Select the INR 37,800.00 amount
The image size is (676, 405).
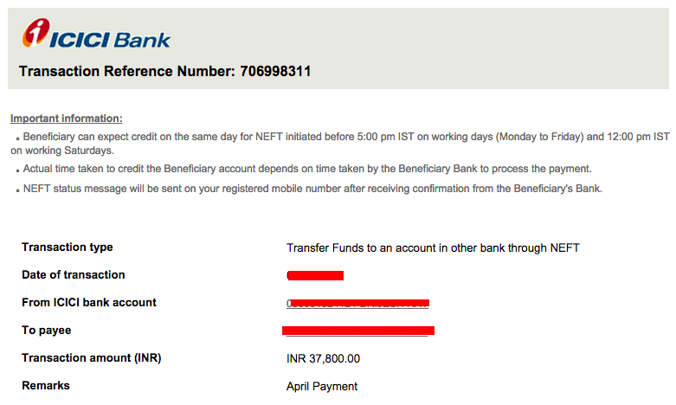[323, 359]
